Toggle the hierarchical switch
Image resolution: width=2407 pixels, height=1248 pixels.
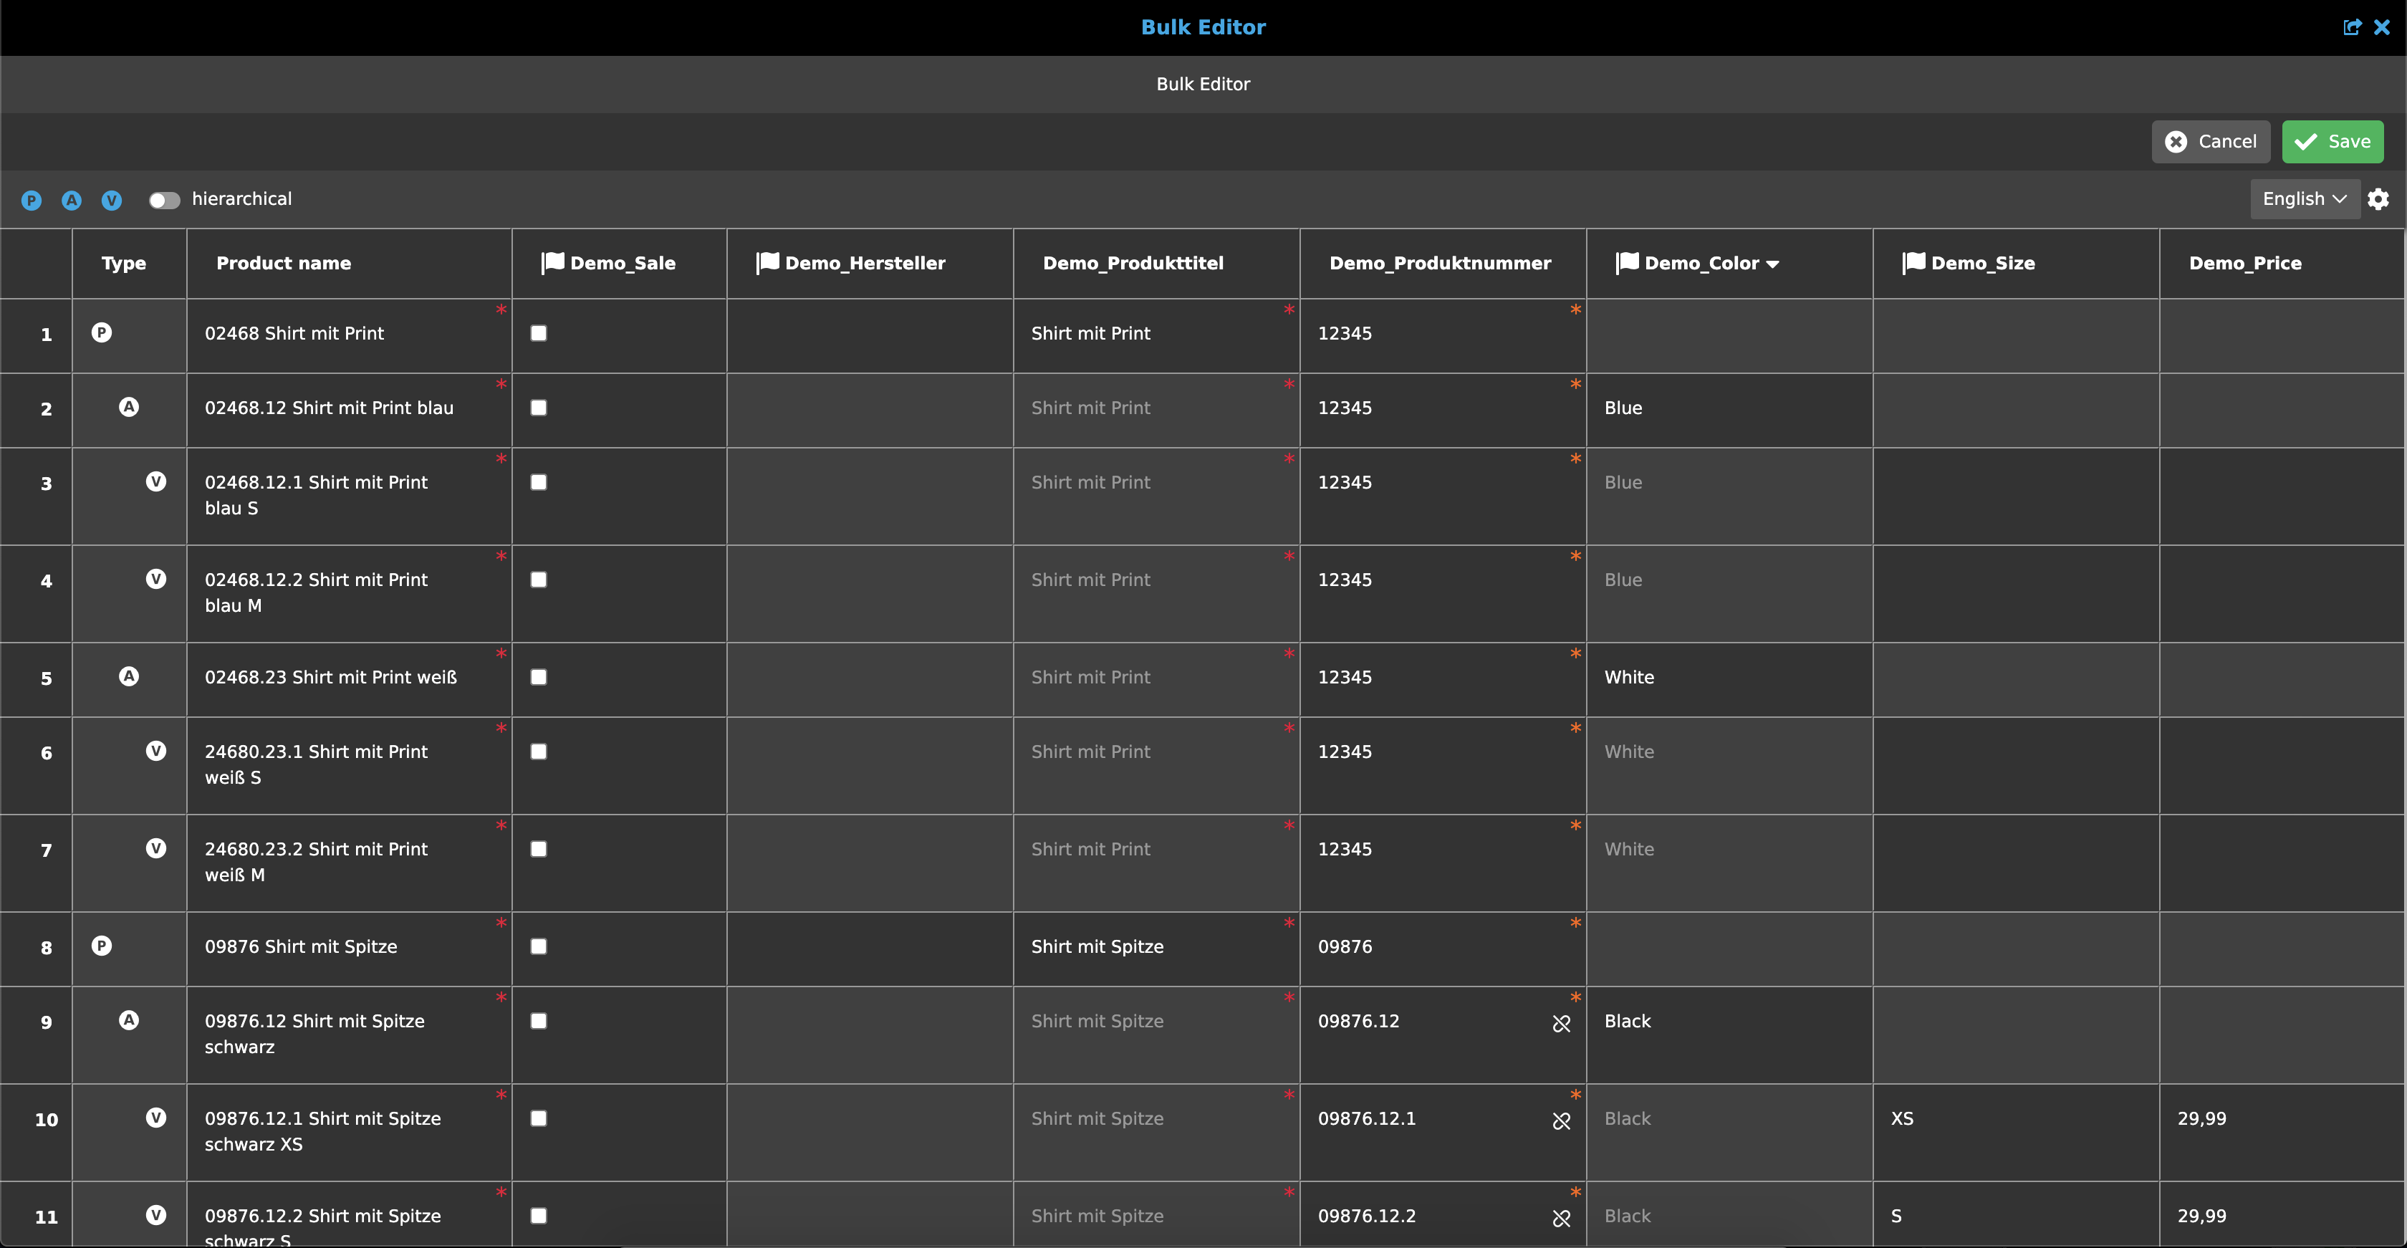[x=165, y=200]
